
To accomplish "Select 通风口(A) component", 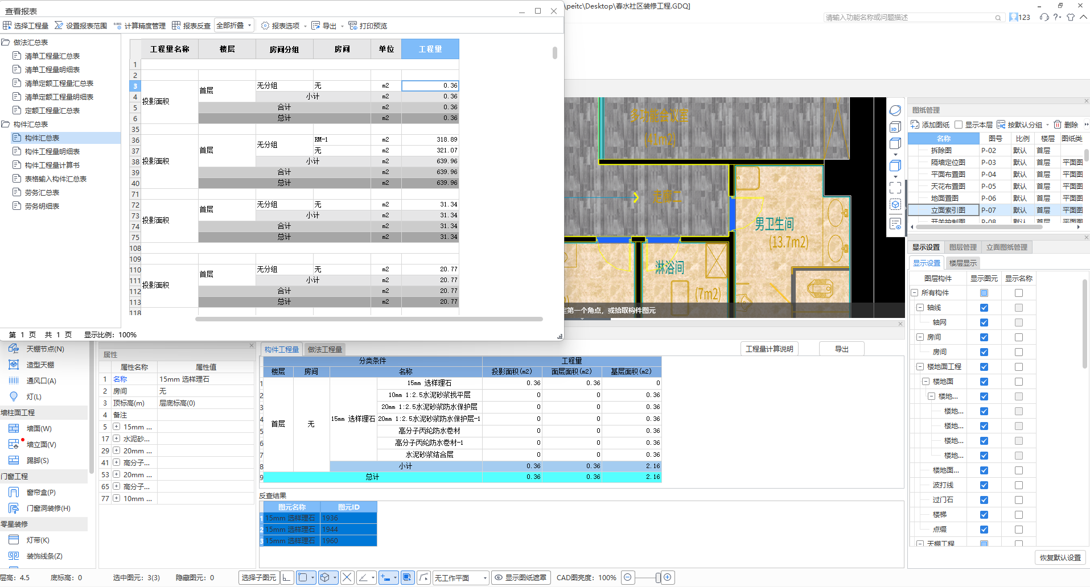I will 41,381.
